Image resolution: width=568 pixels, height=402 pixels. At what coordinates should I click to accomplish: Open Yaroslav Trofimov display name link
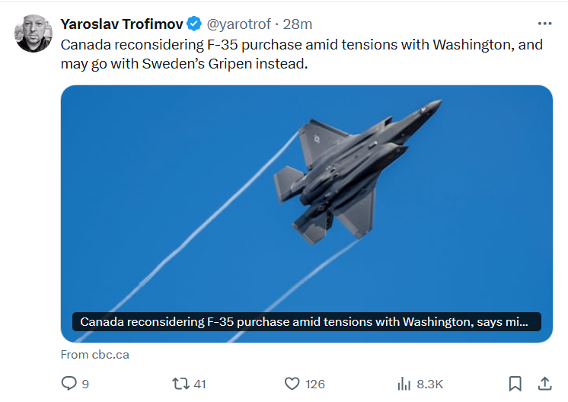point(122,24)
